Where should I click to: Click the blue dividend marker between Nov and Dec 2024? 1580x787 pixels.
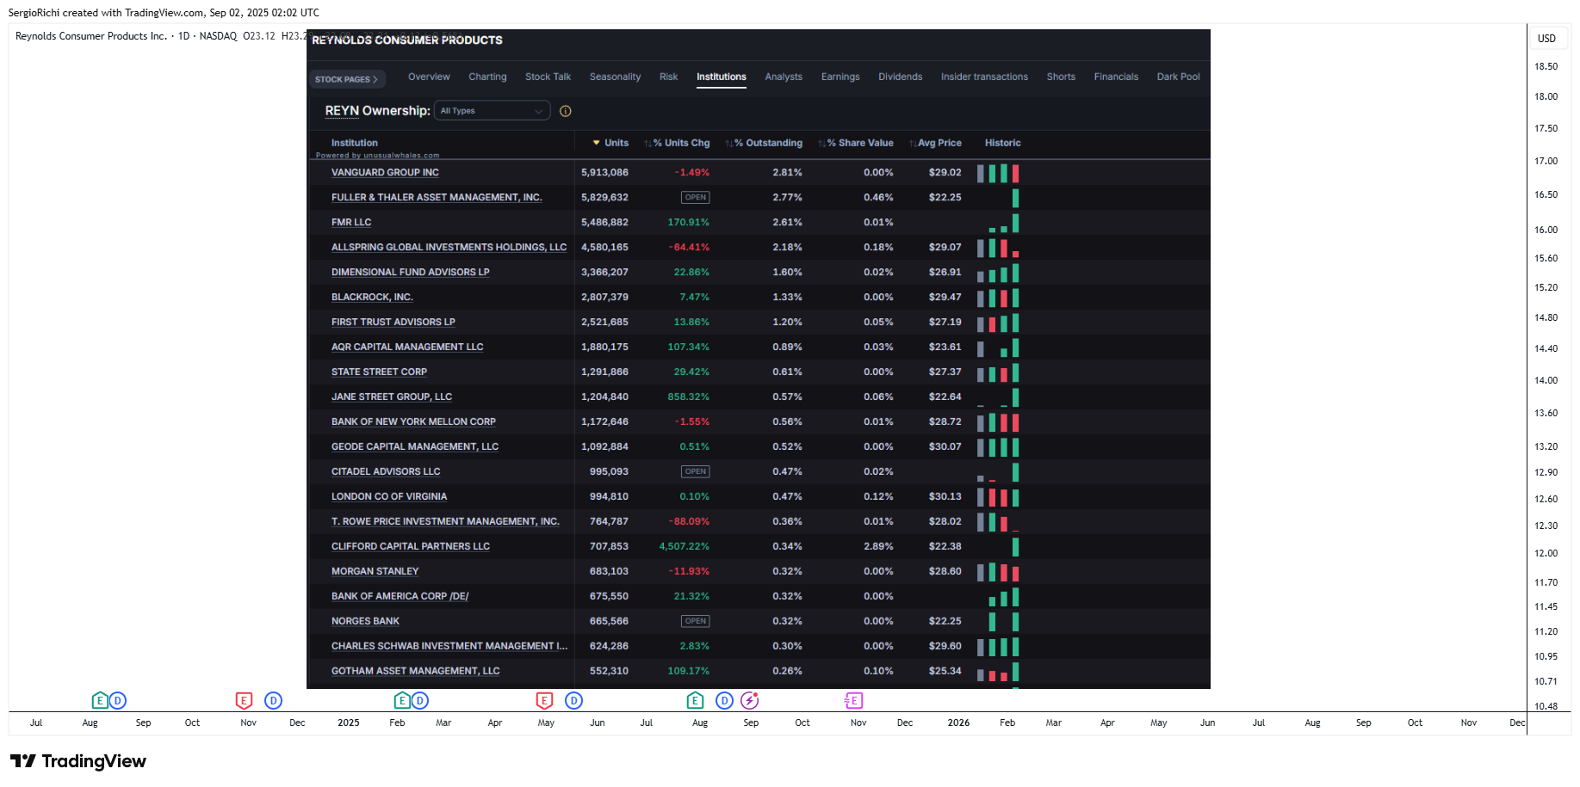point(273,700)
